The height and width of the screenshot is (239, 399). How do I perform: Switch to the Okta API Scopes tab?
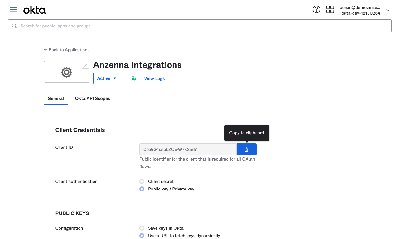93,98
